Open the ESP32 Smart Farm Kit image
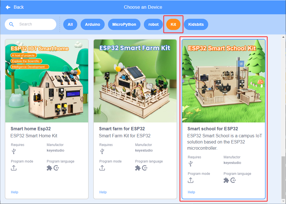Image resolution: width=286 pixels, height=204 pixels. [x=135, y=81]
